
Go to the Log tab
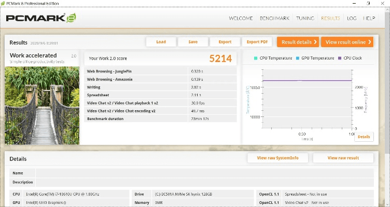pos(352,18)
